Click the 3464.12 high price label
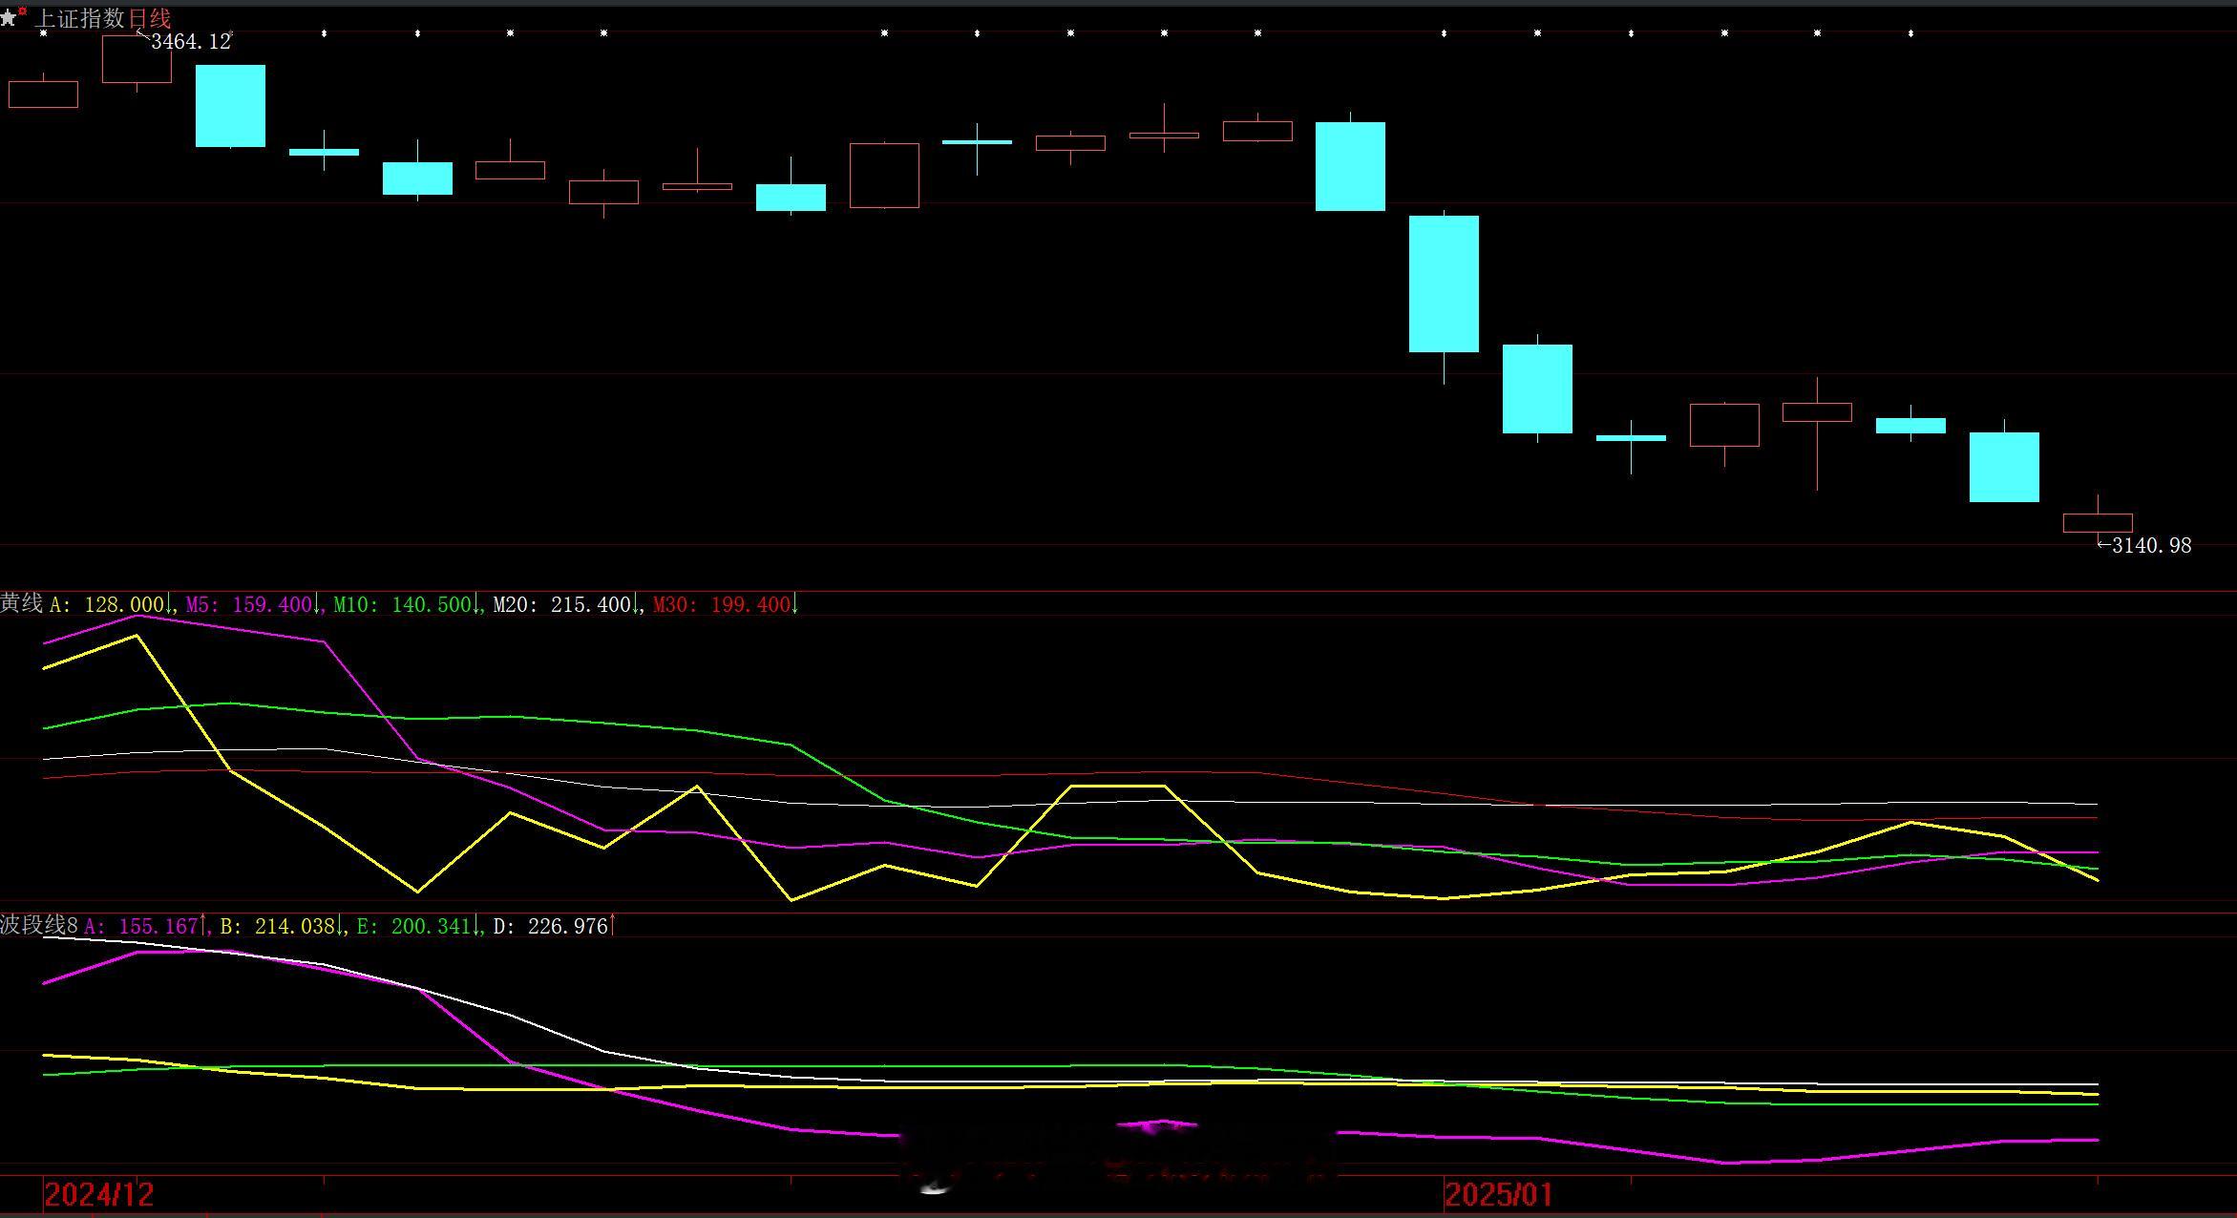 [191, 41]
